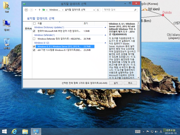Click the window's title bar icon
180x135 pixels.
tap(24, 4)
